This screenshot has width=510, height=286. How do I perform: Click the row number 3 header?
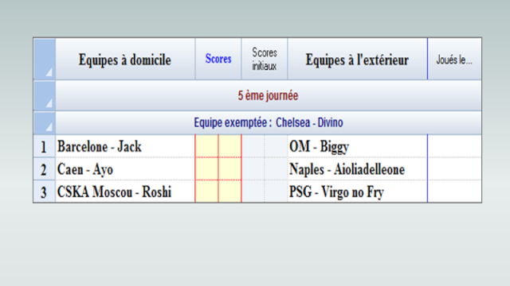click(x=45, y=191)
